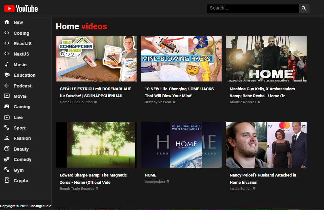Open the Coding category label
Screen dimensions: 324x210
(21, 33)
